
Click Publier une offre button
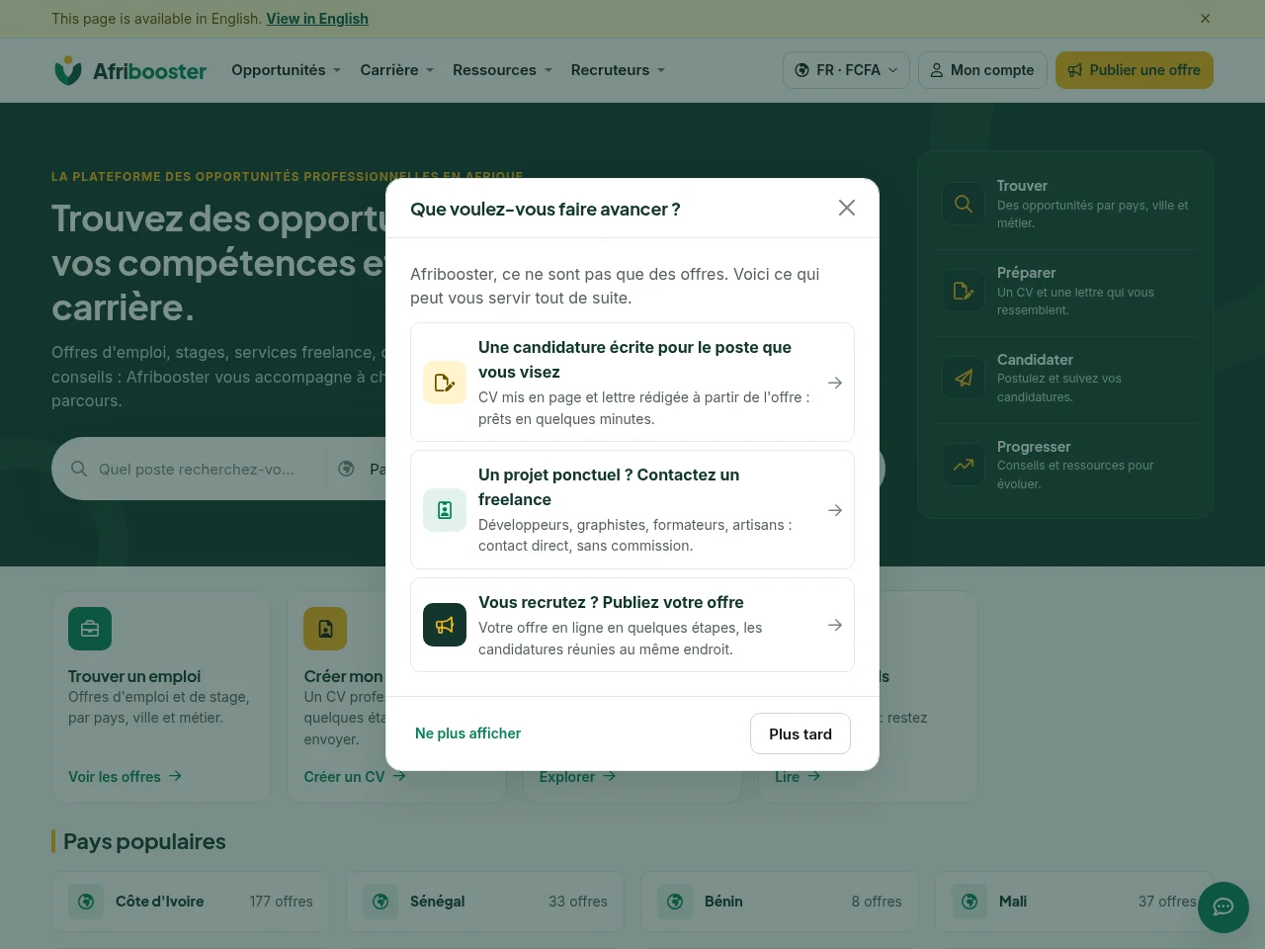[x=1135, y=70]
